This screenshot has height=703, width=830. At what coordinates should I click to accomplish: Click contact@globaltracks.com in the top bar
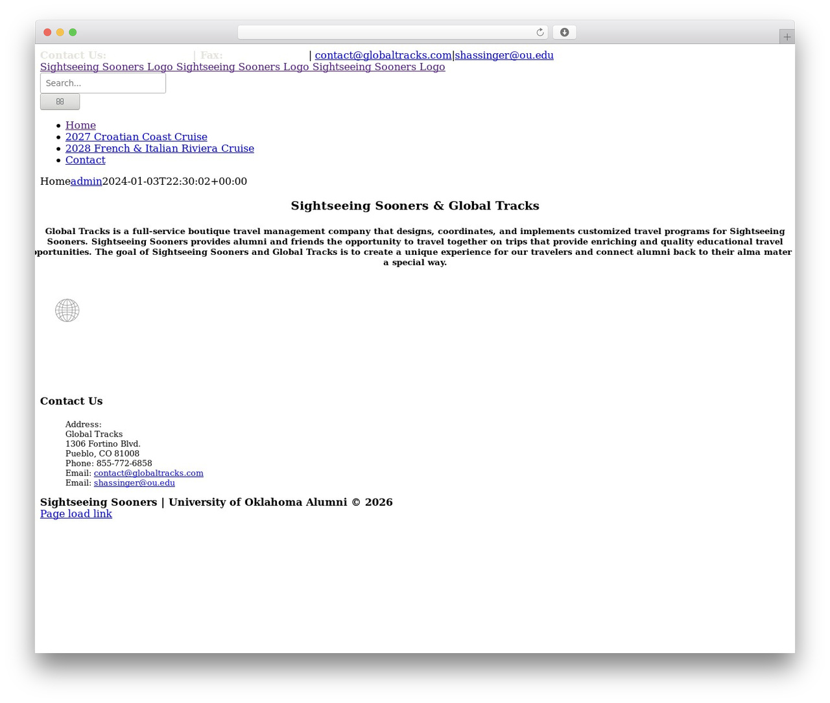coord(383,55)
